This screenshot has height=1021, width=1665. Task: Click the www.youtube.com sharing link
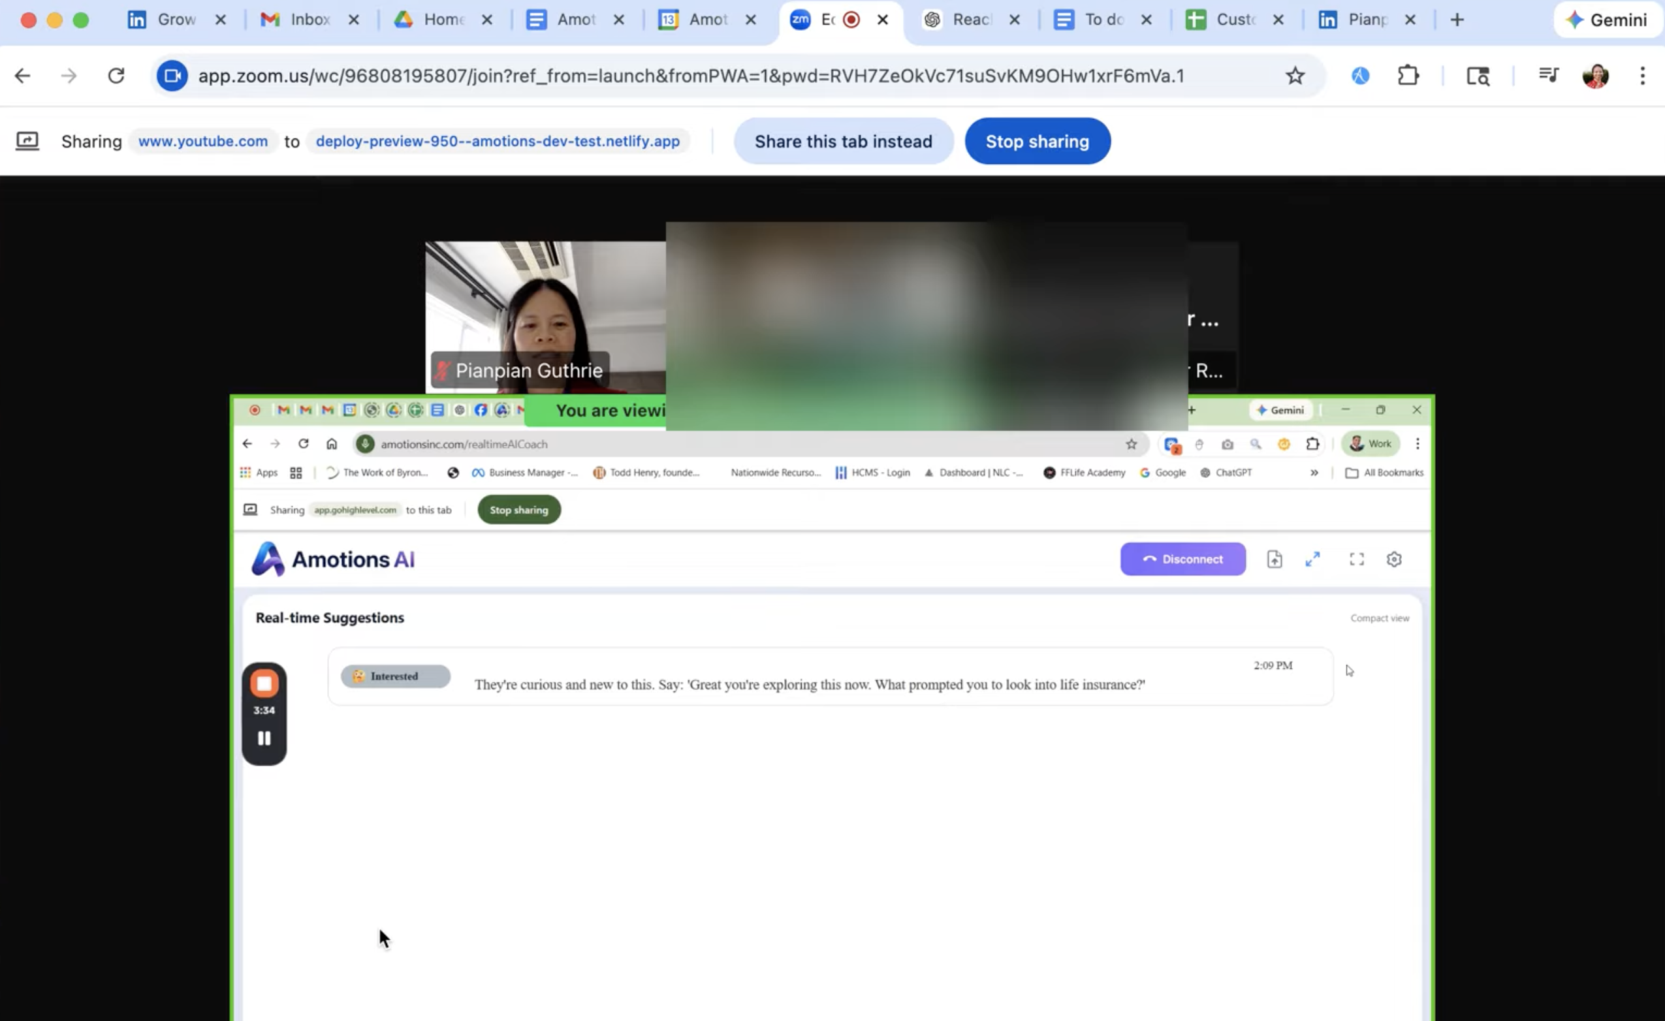click(202, 141)
